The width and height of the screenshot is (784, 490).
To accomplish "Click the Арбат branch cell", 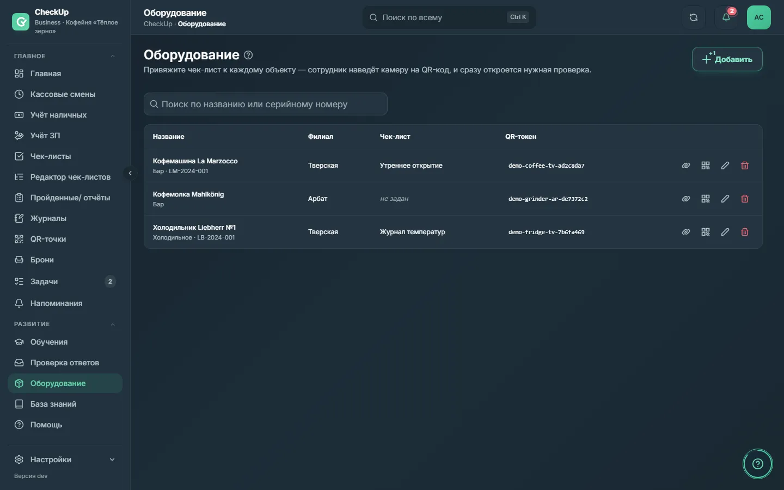I will click(x=318, y=199).
